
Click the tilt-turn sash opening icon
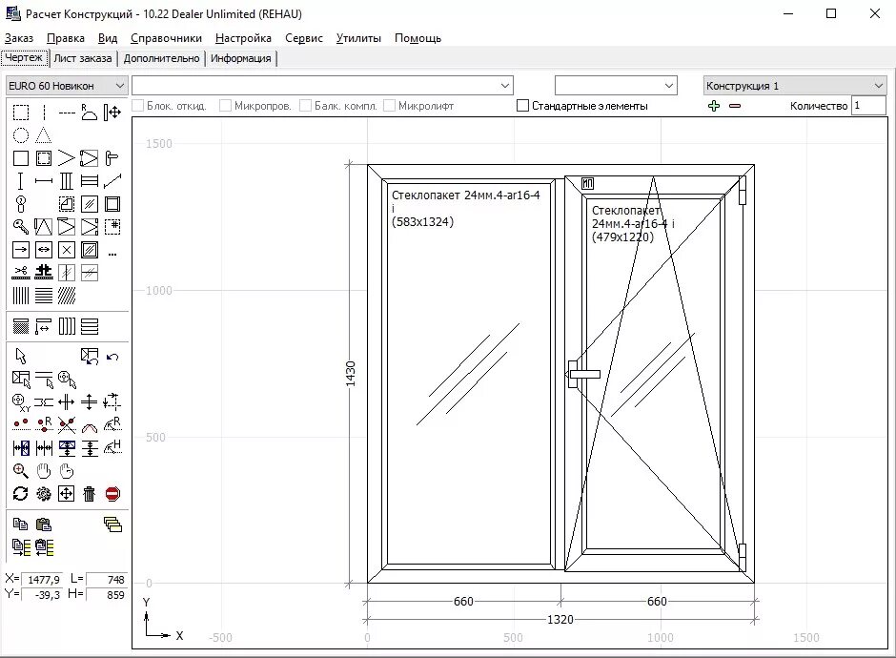click(x=44, y=227)
